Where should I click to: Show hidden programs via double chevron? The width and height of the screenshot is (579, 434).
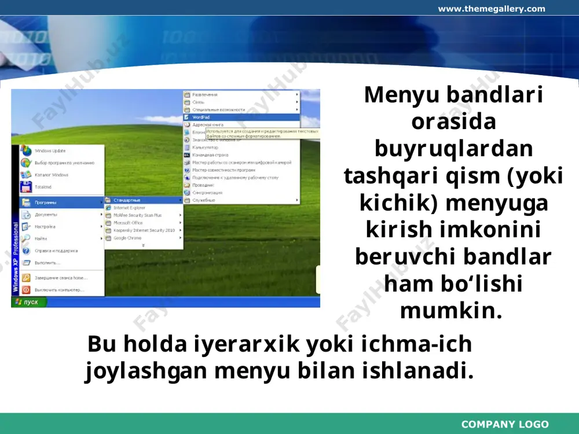coord(144,245)
